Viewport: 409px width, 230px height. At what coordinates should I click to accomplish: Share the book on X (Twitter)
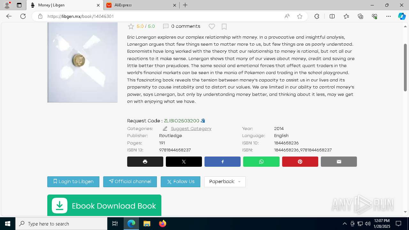tap(184, 162)
